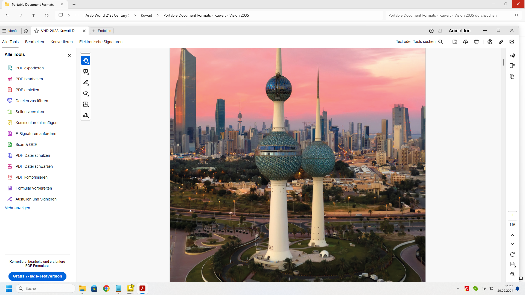Open Dateien zus.führen tool
This screenshot has width=525, height=295.
click(32, 101)
